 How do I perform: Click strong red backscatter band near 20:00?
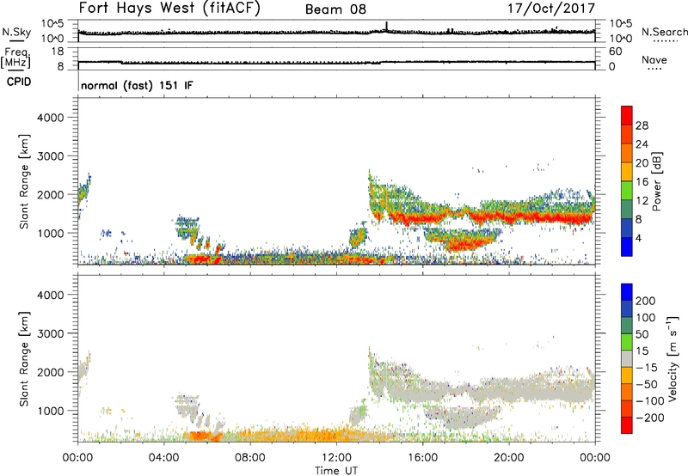tap(509, 217)
